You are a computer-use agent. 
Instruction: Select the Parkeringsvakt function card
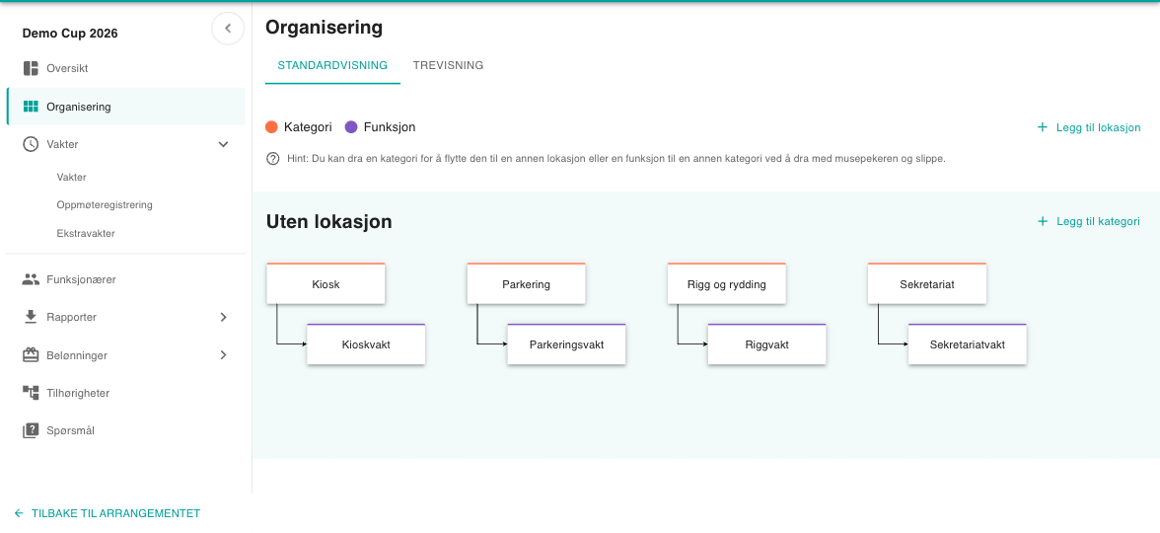(566, 344)
